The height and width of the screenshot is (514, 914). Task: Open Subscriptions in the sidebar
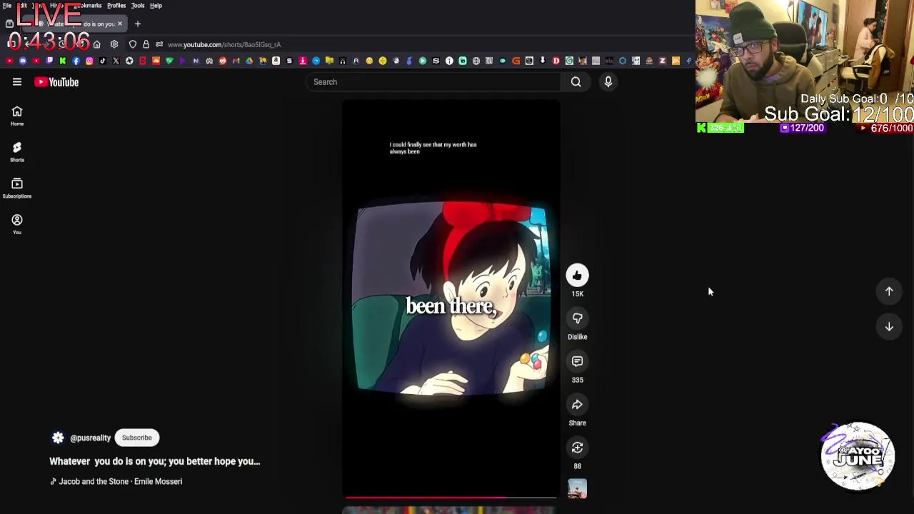click(16, 188)
